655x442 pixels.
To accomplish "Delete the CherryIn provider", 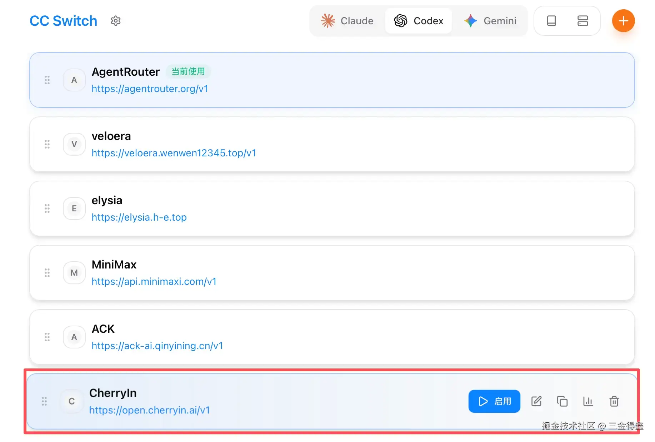I will pos(614,401).
